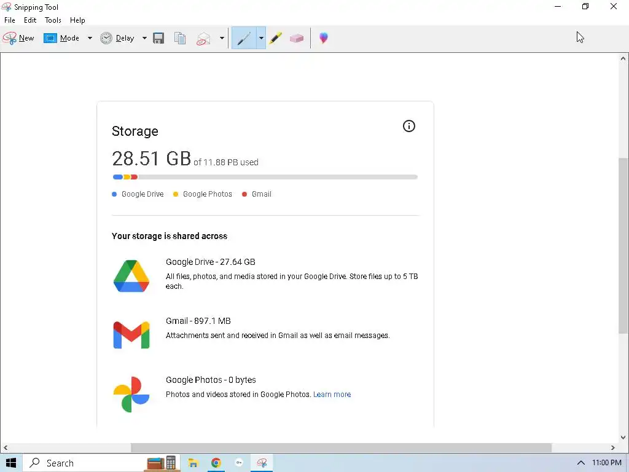Click the Mode rectangle snip button

click(x=61, y=38)
